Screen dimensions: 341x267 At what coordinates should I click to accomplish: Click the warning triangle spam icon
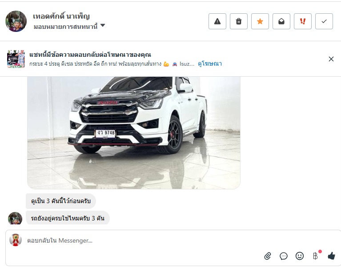(217, 21)
